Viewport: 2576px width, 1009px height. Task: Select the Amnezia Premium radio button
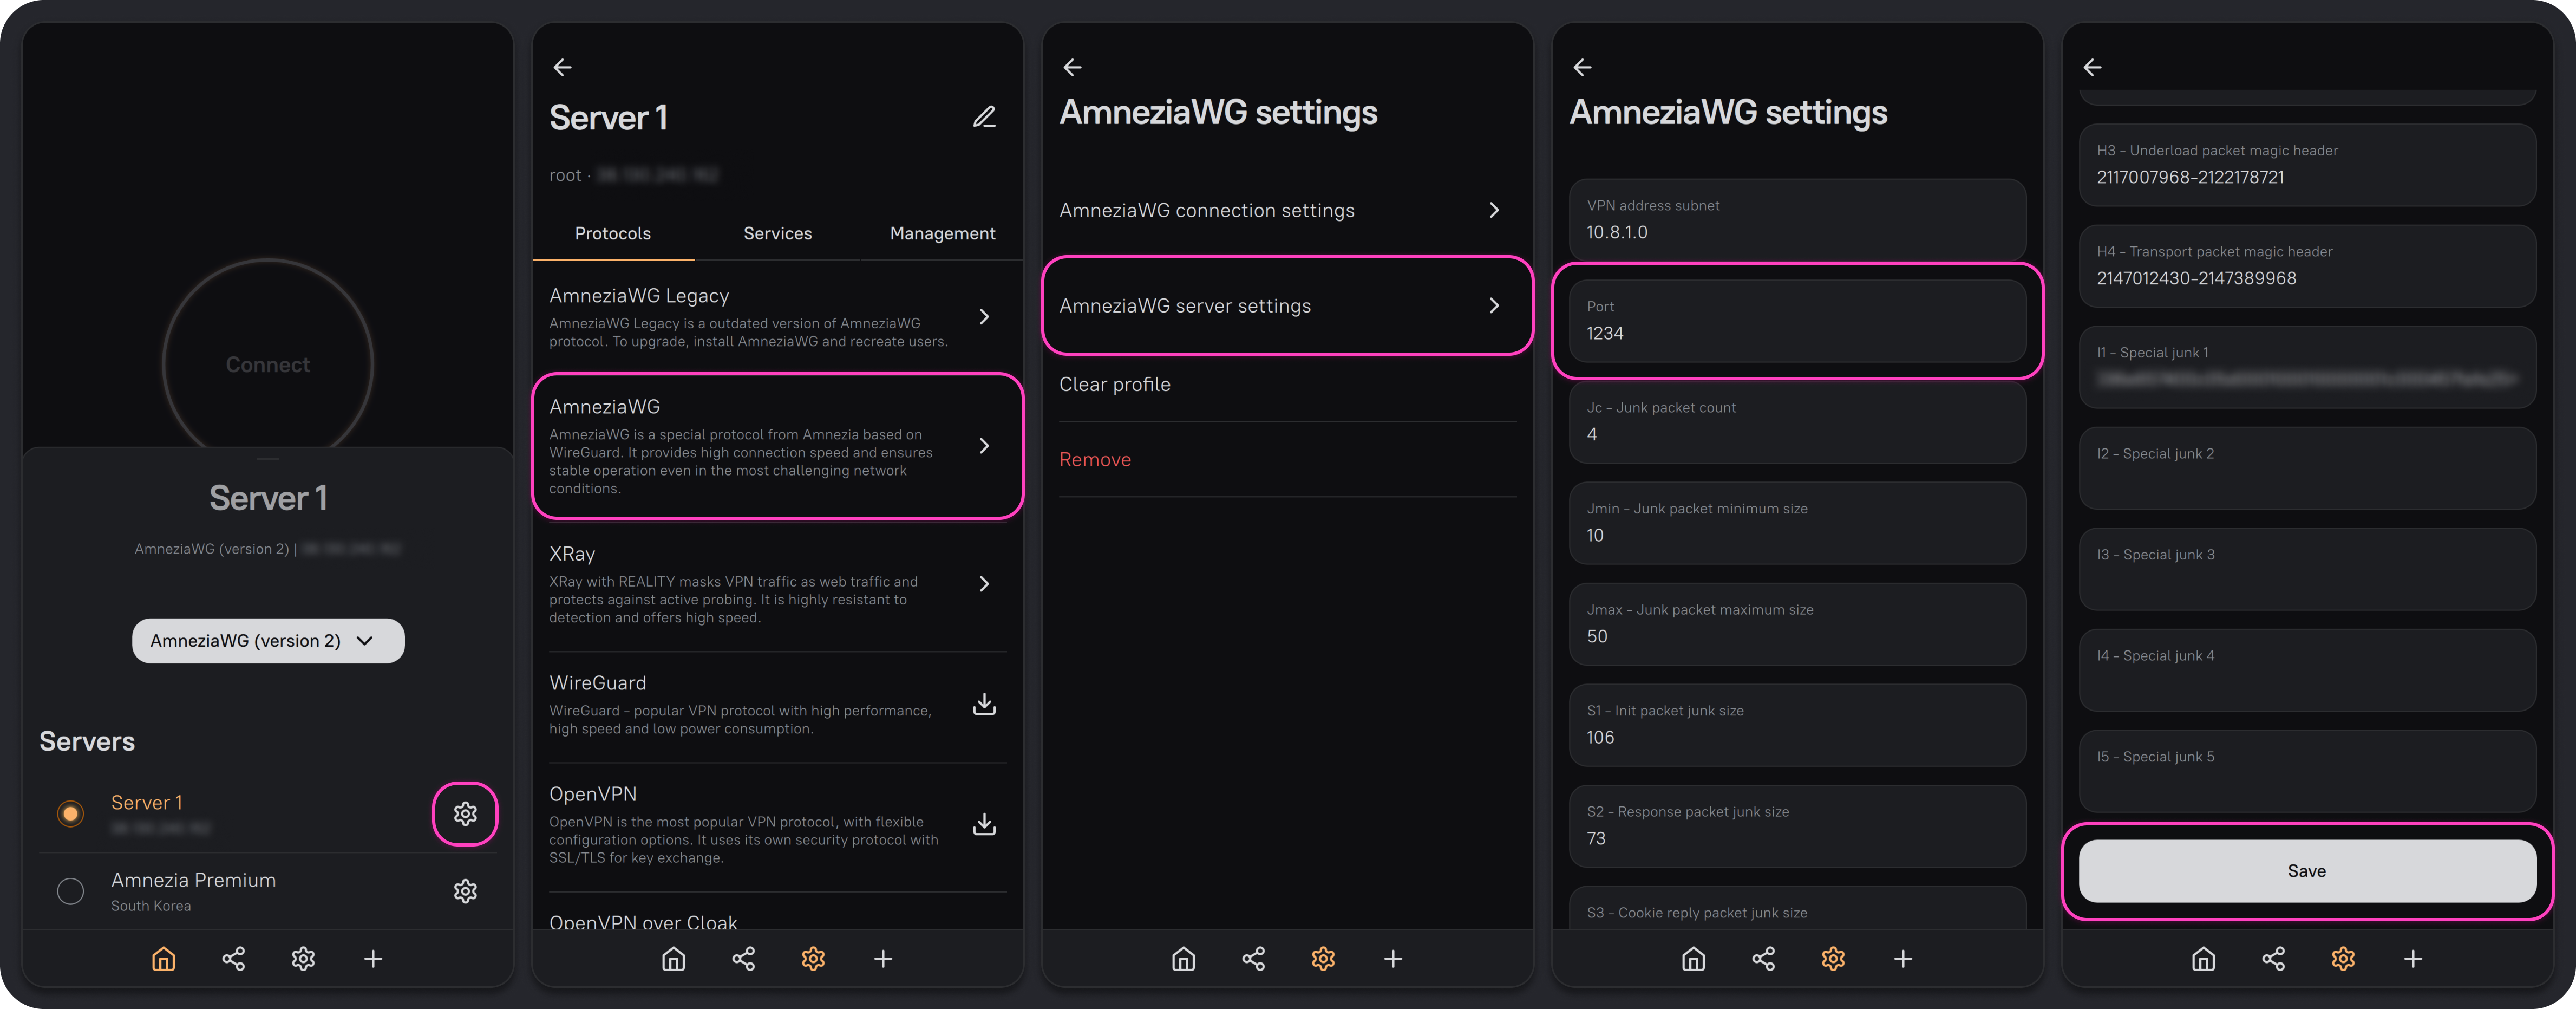(x=70, y=890)
